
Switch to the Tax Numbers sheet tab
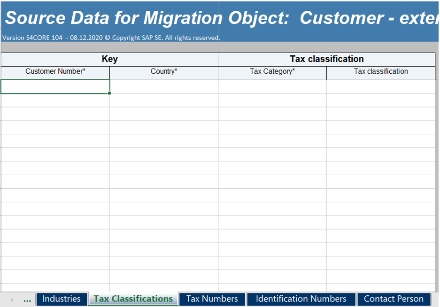212,299
